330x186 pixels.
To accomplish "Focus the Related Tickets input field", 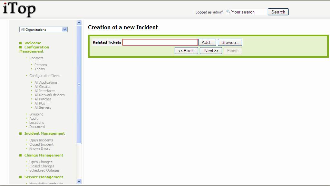I will [x=160, y=42].
